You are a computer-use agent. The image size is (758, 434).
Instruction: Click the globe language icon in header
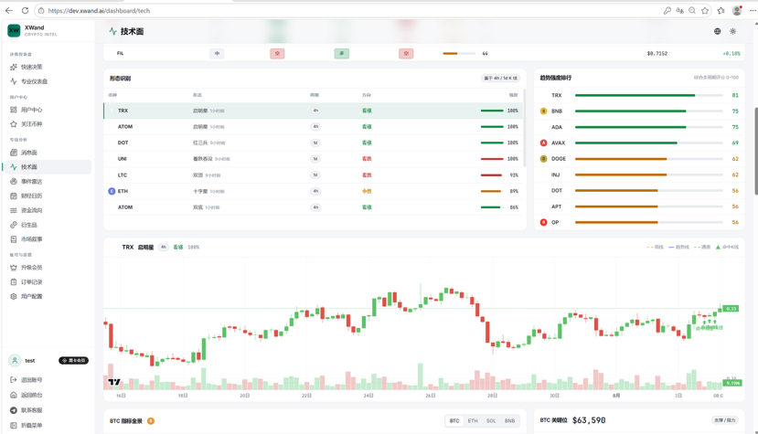pyautogui.click(x=718, y=31)
